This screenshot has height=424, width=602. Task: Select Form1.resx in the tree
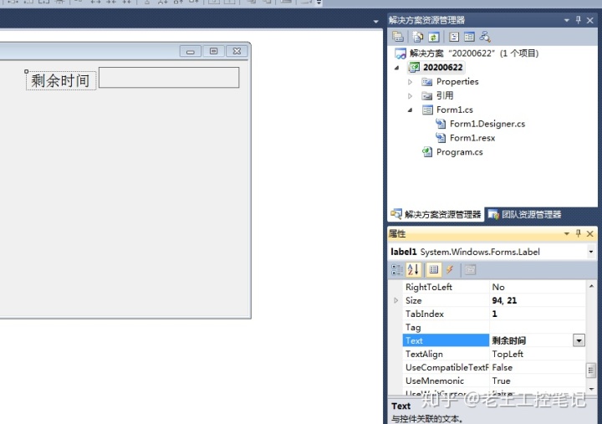pyautogui.click(x=472, y=138)
